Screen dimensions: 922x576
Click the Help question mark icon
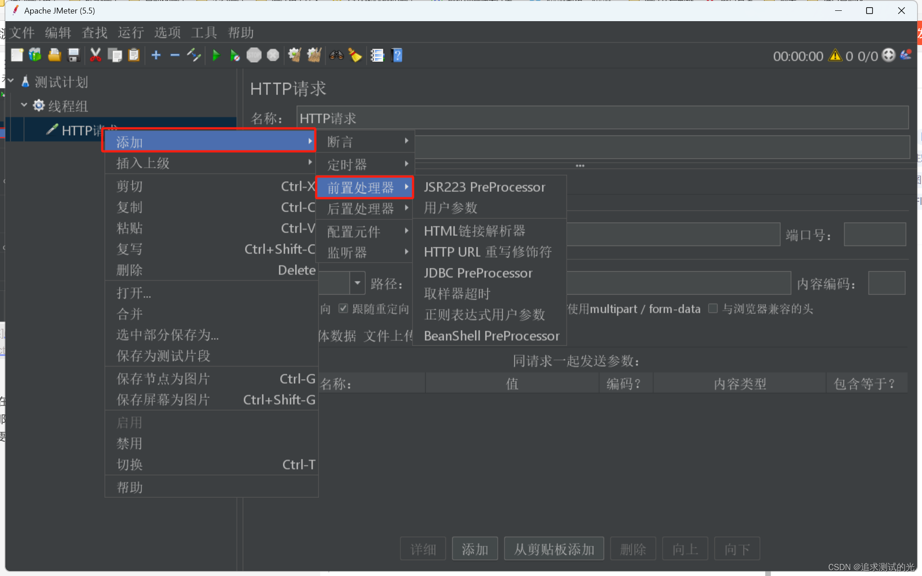click(x=397, y=55)
